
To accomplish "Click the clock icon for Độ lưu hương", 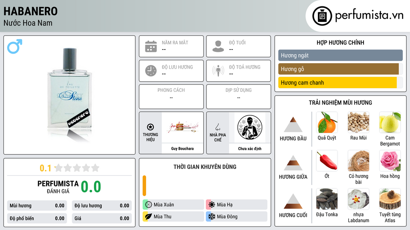I will click(x=151, y=71).
